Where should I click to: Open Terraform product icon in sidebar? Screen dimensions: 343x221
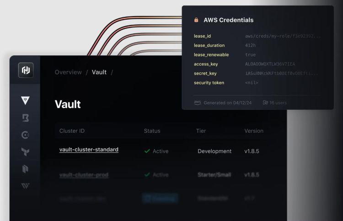[x=25, y=151]
